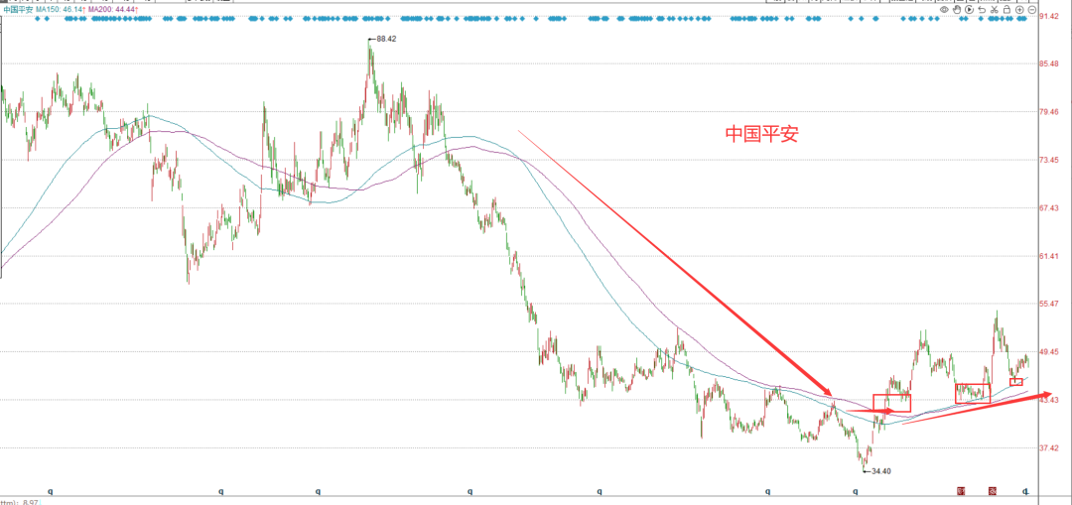Select the scissors cut tool
The image size is (1072, 505).
click(994, 10)
